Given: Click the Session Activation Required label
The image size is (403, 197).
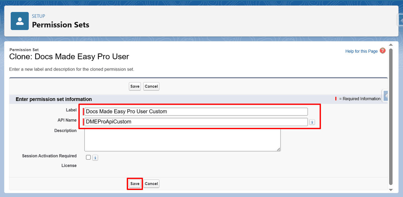Looking at the screenshot, I should (x=49, y=156).
